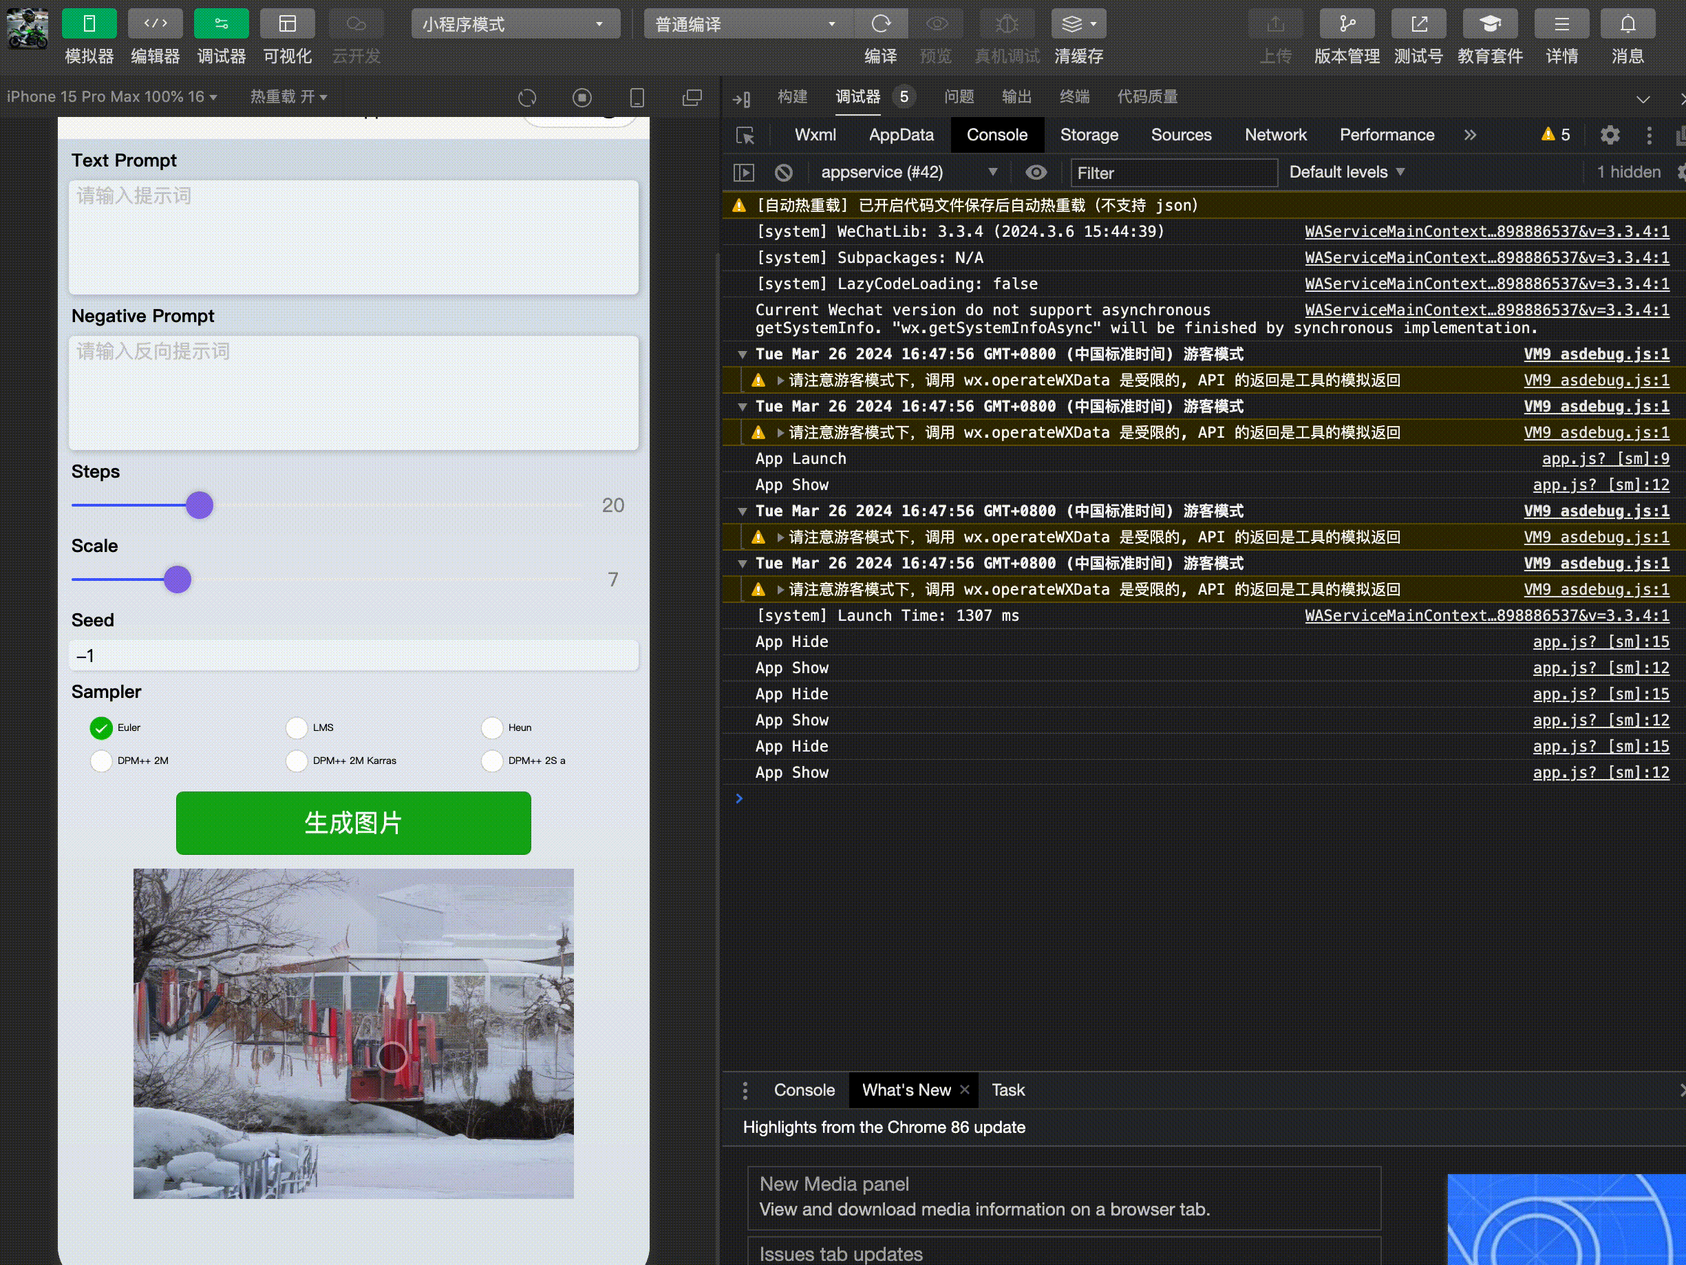Open the Test Account (测试号) icon
1686x1265 pixels.
coord(1418,23)
